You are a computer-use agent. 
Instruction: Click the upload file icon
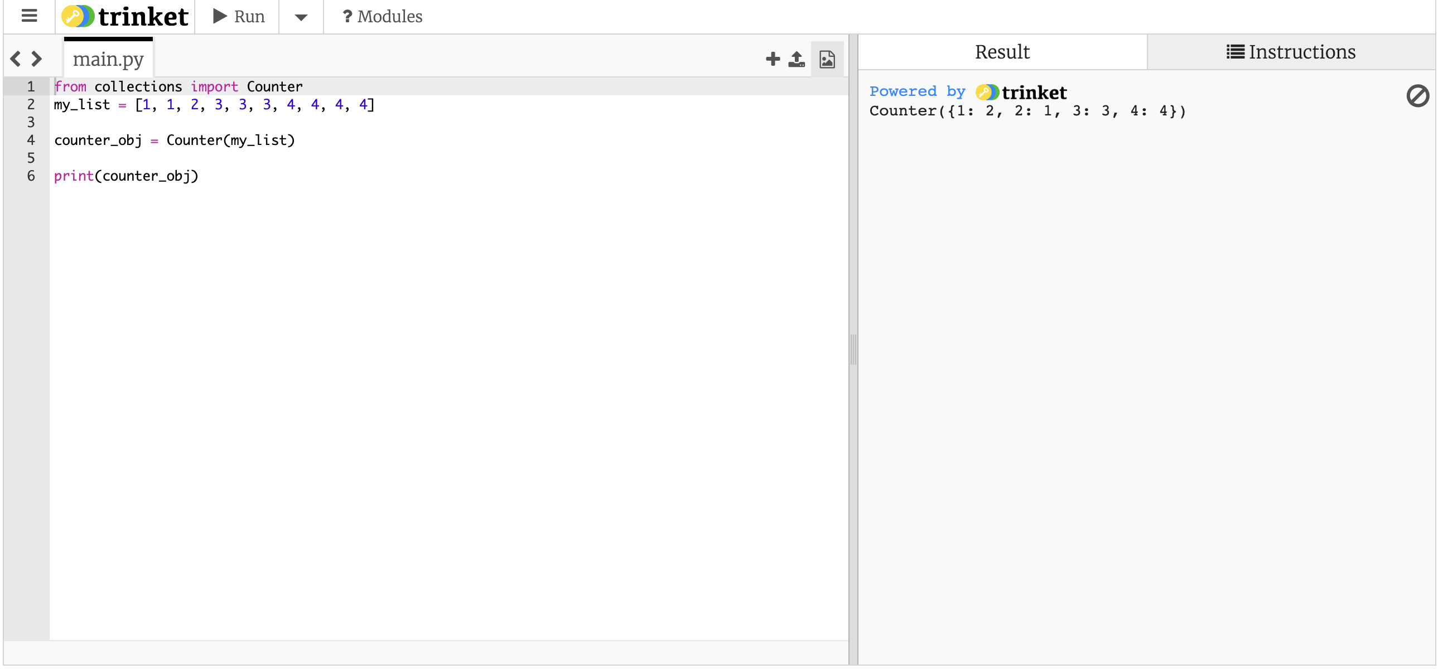click(797, 59)
